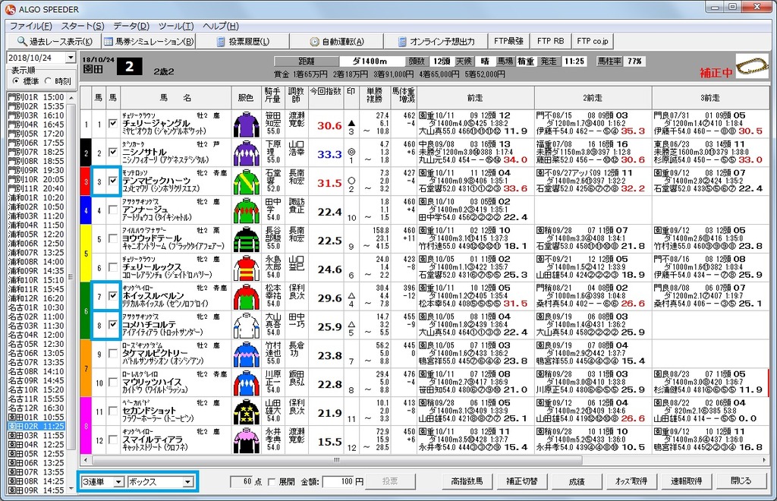Check horse 5 ヨウウッドテール checkbox
777x501 pixels.
coord(113,238)
